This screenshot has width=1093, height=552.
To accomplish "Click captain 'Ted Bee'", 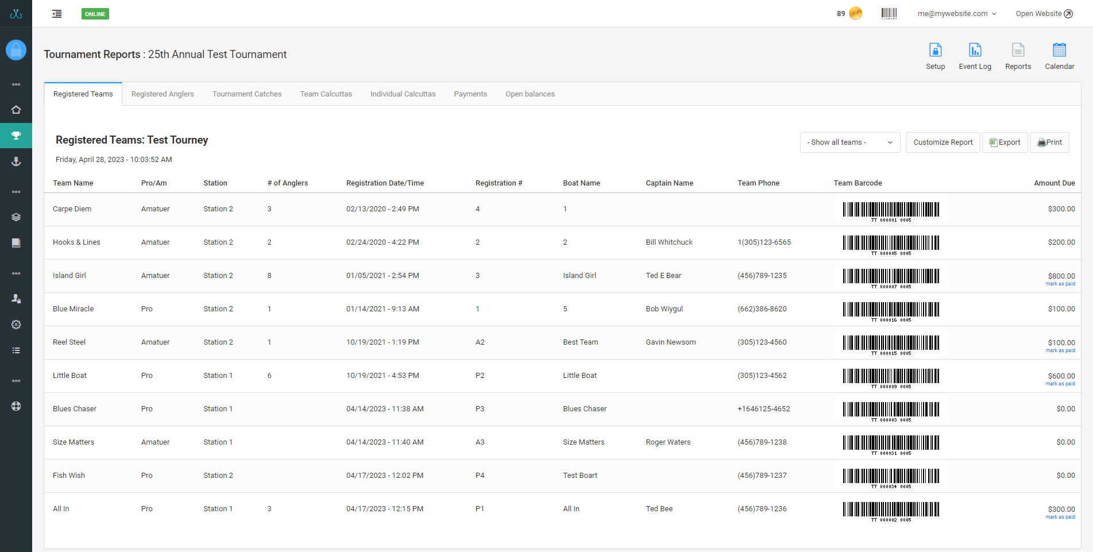I will (x=659, y=509).
